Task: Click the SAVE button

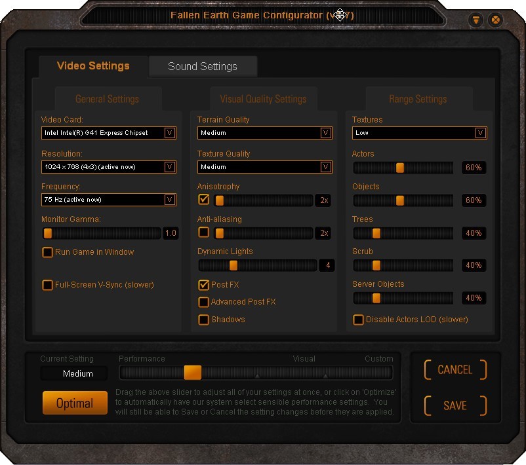Action: click(x=455, y=405)
